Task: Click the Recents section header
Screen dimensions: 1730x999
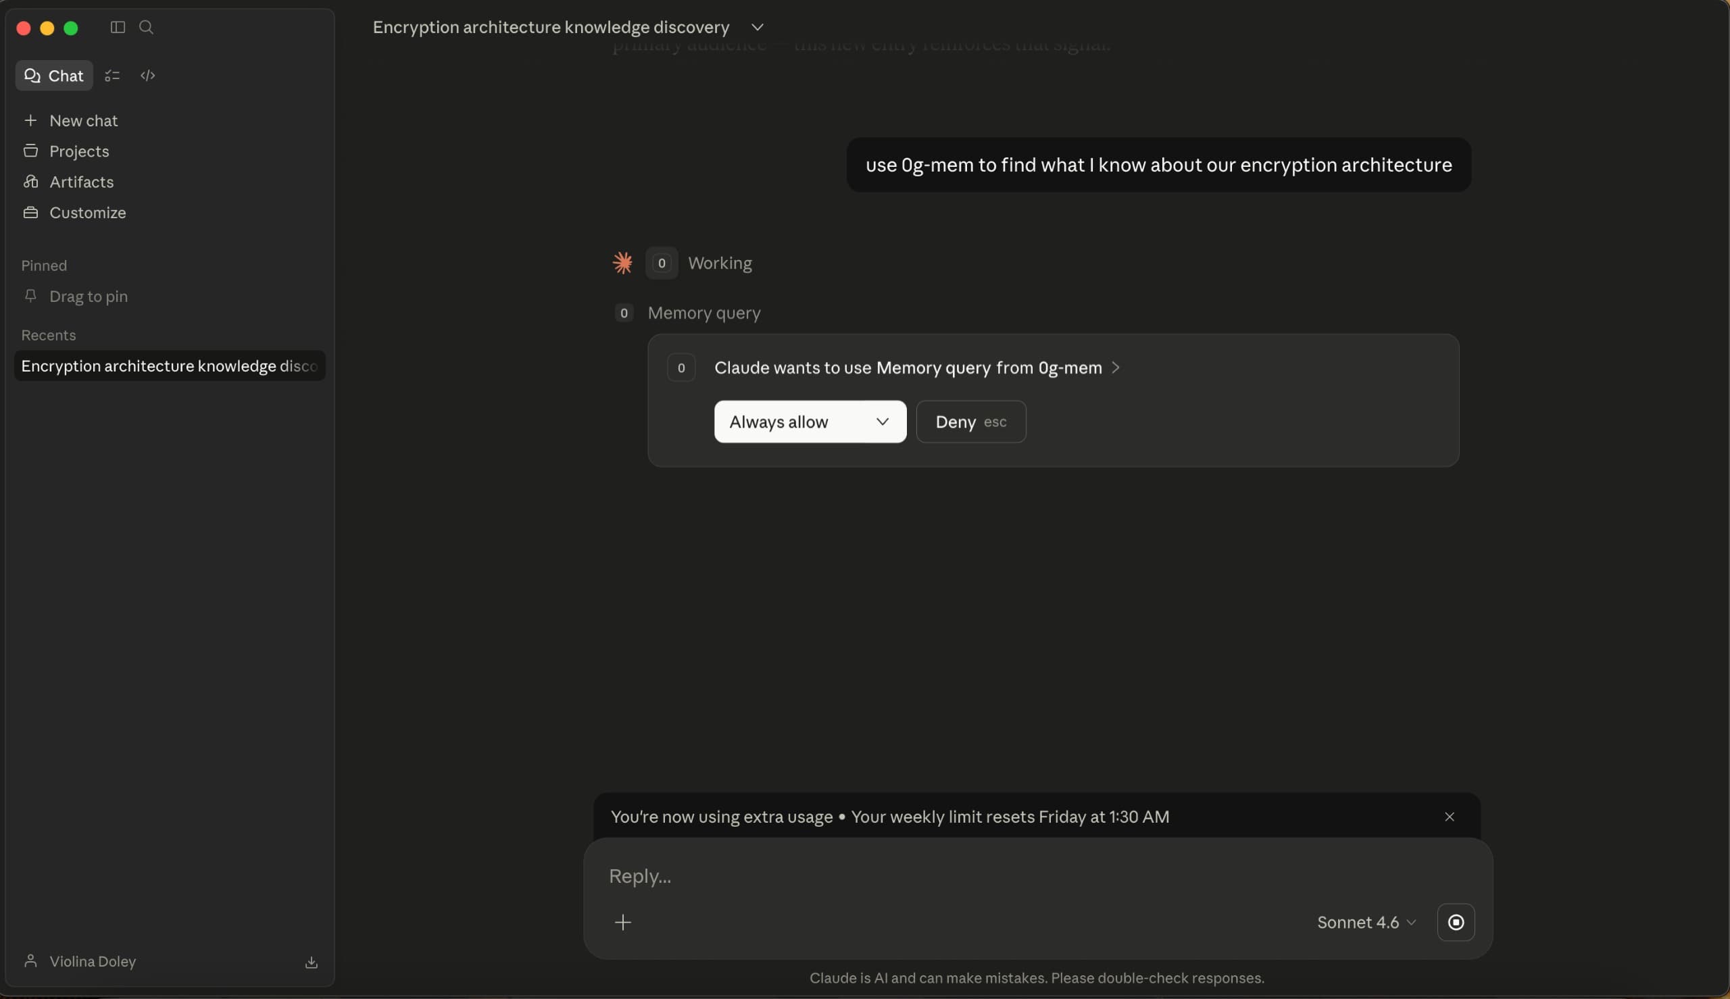Action: pyautogui.click(x=49, y=336)
